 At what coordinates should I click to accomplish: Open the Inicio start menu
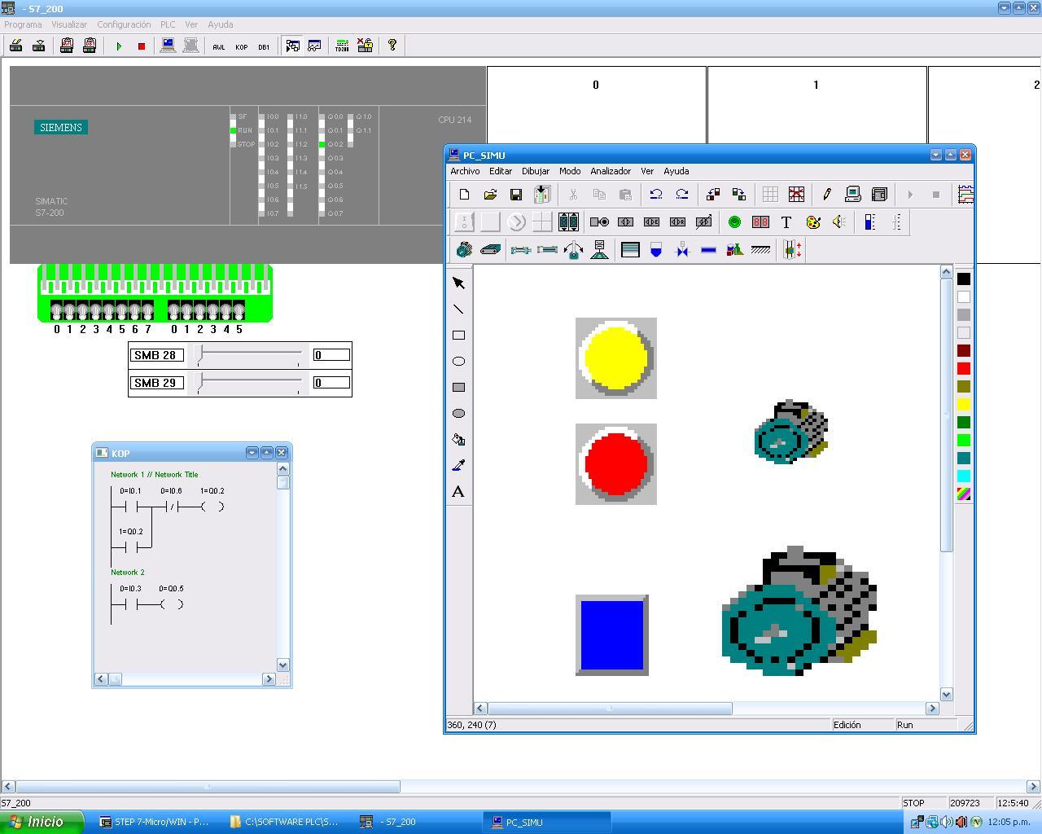point(42,822)
